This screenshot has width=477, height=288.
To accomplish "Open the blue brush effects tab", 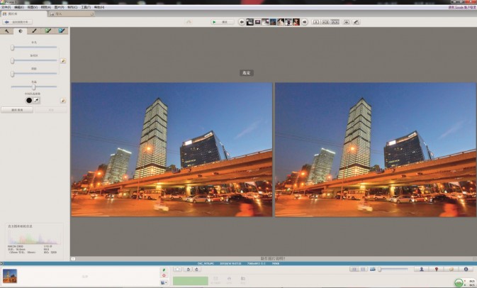I will [x=62, y=31].
